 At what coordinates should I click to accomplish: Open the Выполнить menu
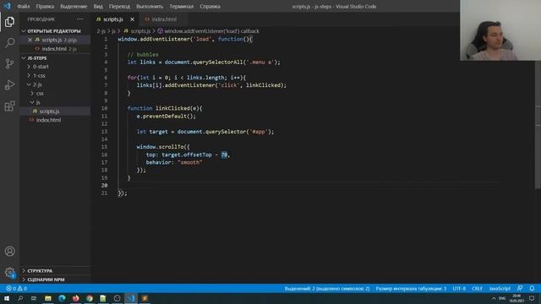coord(150,7)
